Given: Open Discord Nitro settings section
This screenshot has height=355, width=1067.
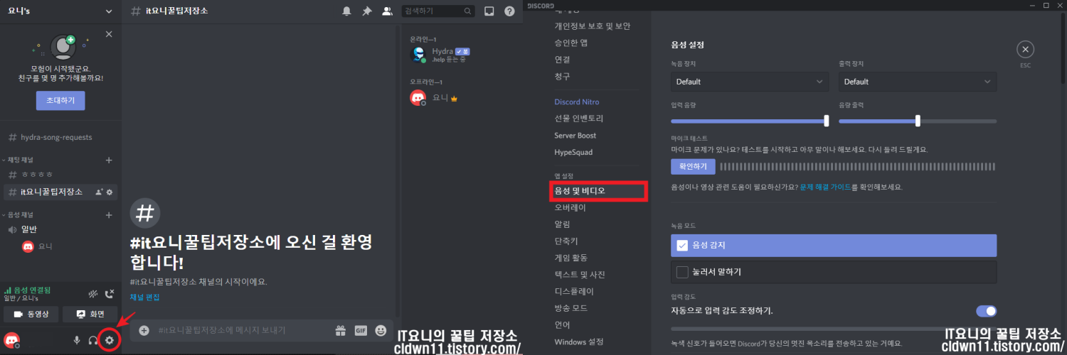Looking at the screenshot, I should click(x=576, y=102).
